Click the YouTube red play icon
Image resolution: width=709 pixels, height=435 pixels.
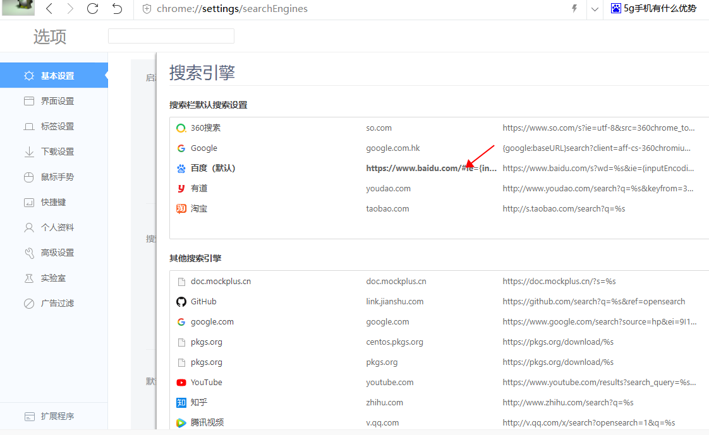181,383
